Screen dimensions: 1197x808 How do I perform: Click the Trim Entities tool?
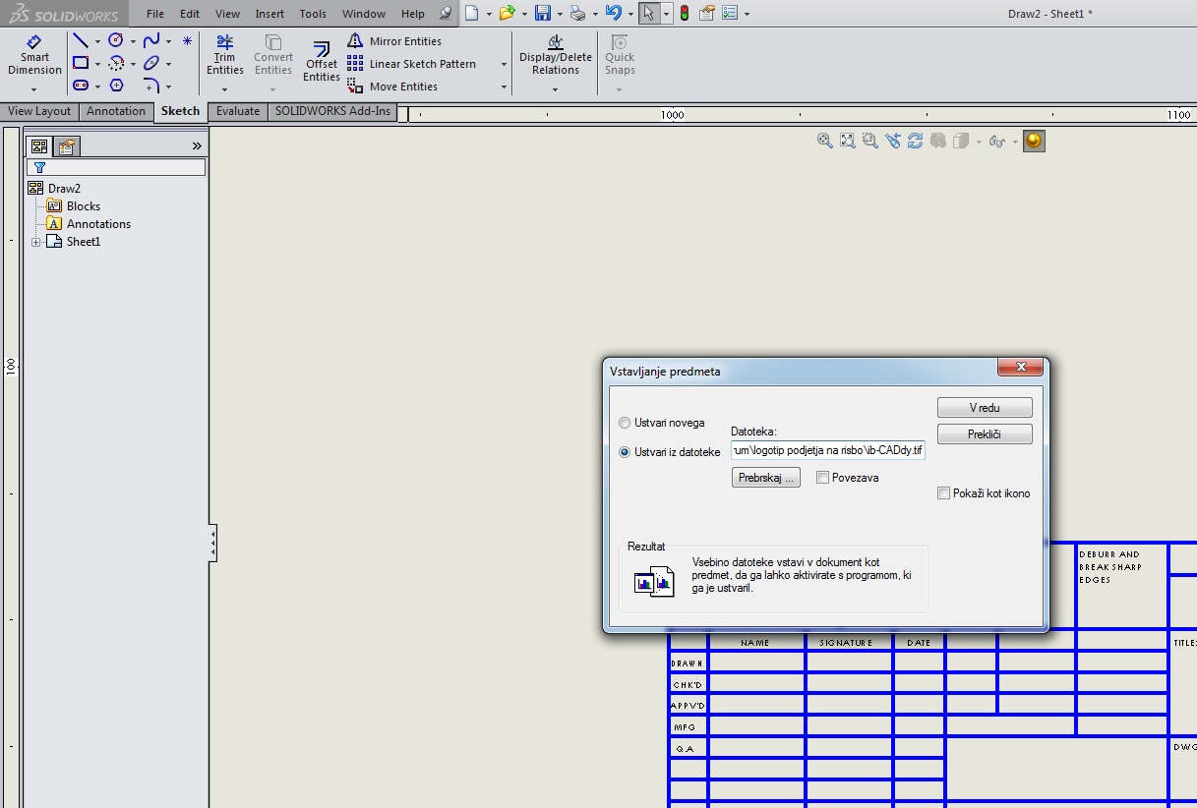pyautogui.click(x=225, y=56)
